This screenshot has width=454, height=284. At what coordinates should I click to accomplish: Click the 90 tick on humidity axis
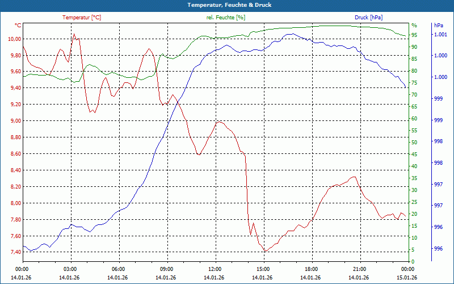414,47
